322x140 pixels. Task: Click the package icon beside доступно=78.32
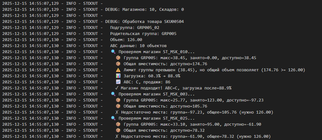point(118,130)
